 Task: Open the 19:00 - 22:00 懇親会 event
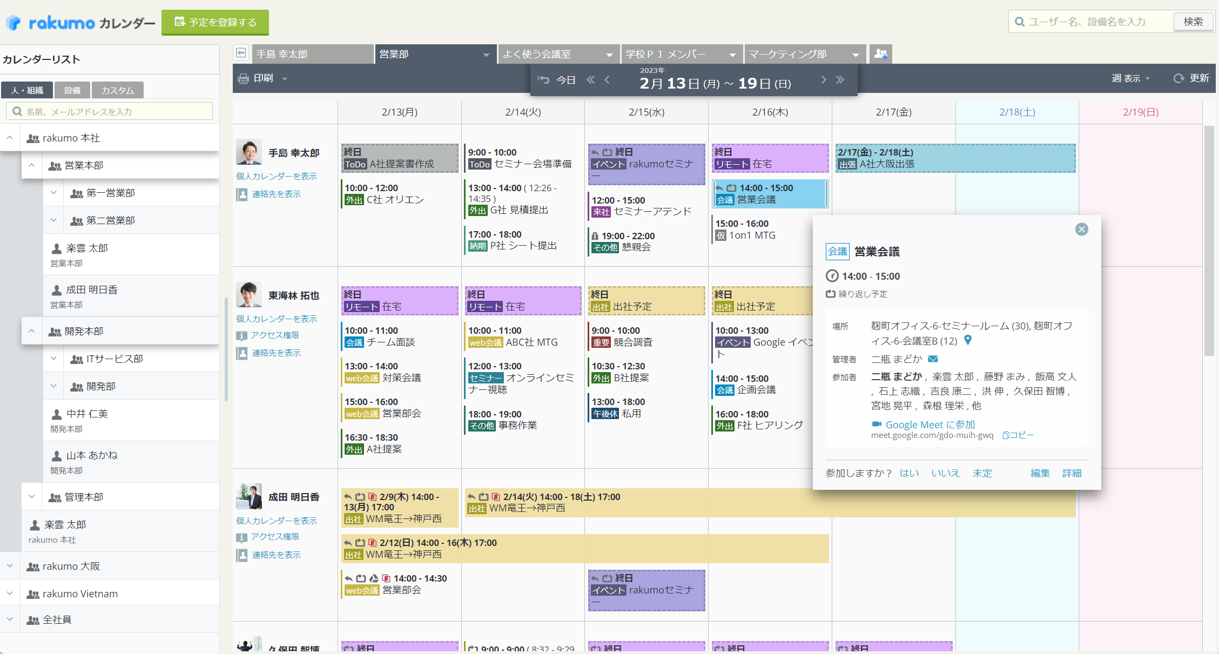click(646, 242)
